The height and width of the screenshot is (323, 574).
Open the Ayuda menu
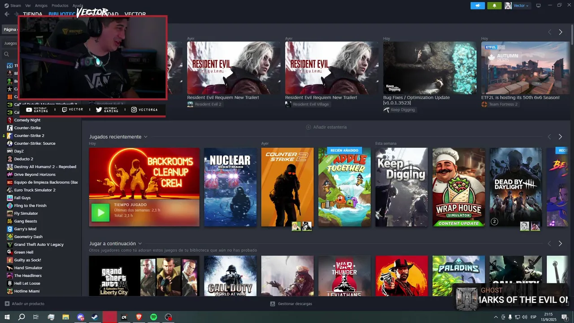(x=78, y=5)
